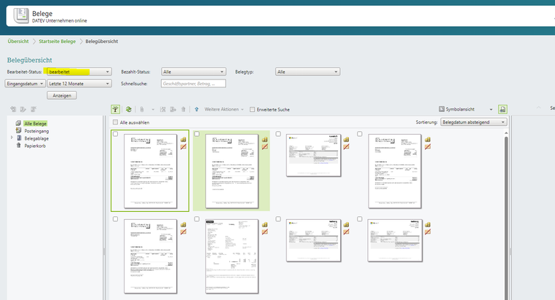Open the Weitere Aktionen menu
The width and height of the screenshot is (555, 300).
tap(223, 109)
